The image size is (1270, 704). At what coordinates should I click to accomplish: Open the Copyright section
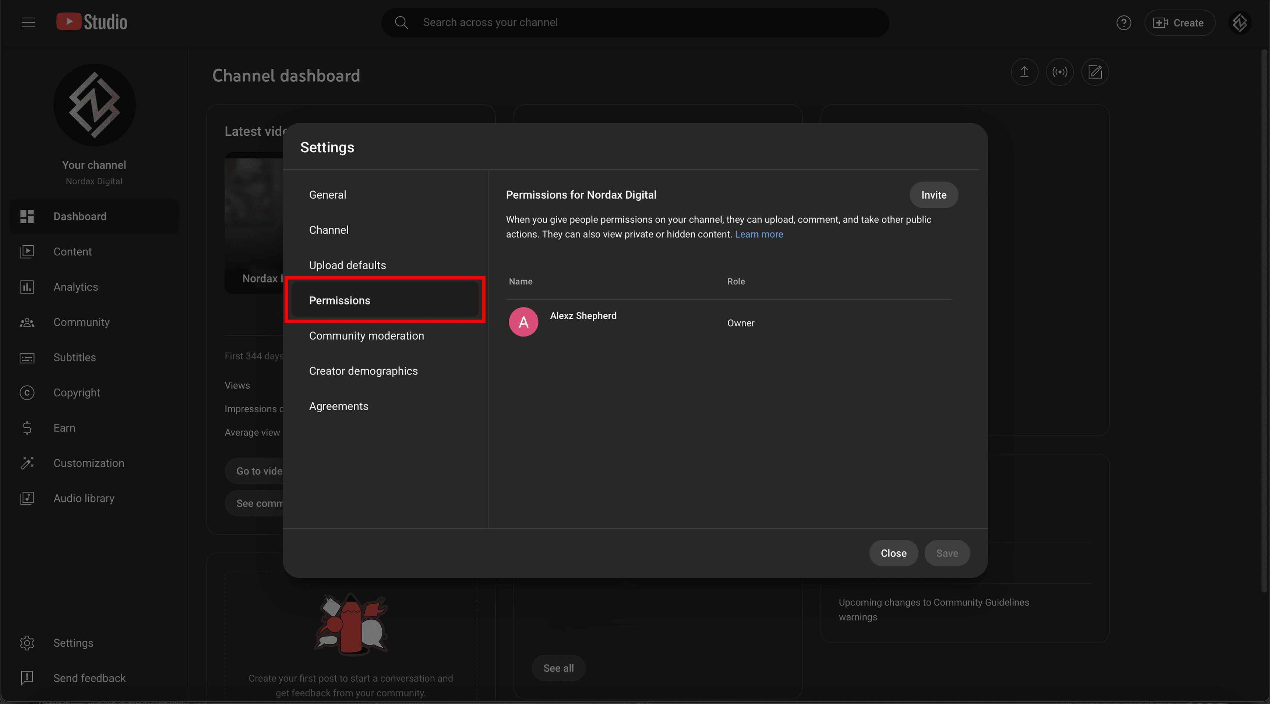pos(77,392)
